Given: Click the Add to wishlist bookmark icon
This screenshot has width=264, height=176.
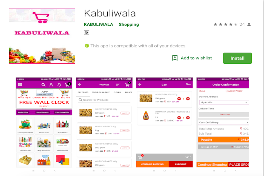Looking at the screenshot, I should tap(175, 58).
